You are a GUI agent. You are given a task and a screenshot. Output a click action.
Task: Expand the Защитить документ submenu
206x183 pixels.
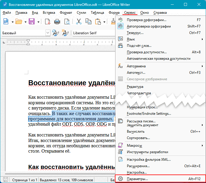pyautogui.click(x=160, y=125)
